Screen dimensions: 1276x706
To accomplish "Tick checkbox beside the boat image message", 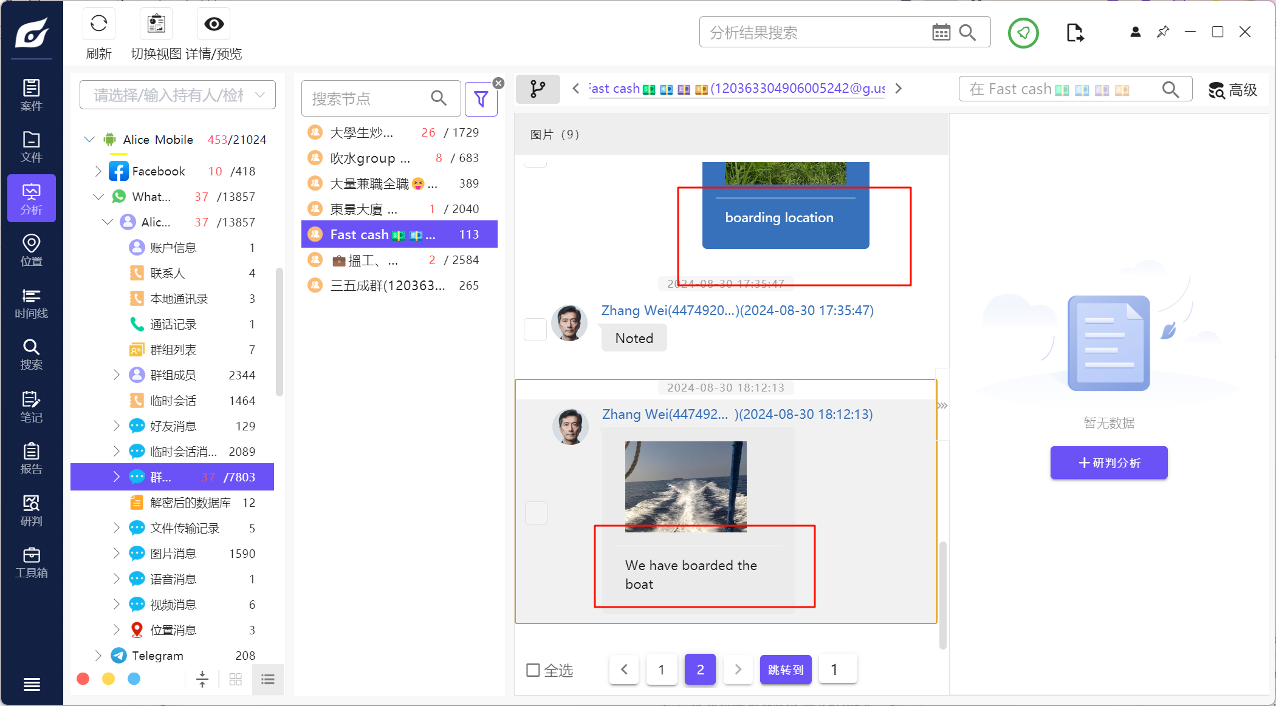I will pyautogui.click(x=536, y=513).
